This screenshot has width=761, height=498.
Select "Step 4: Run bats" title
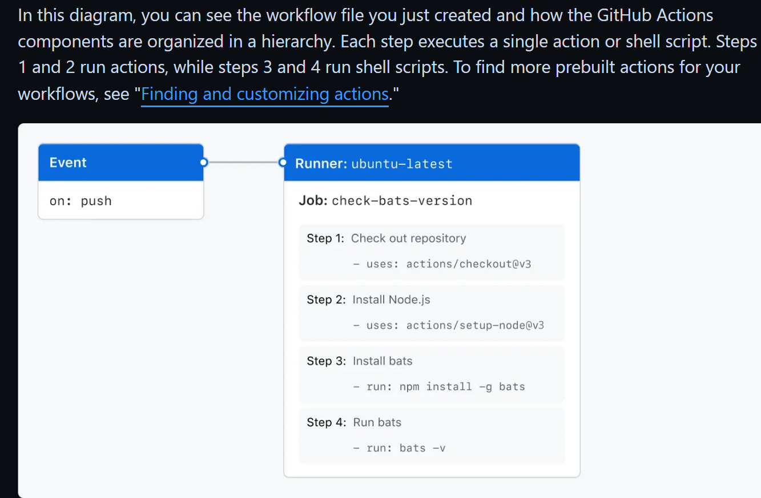click(354, 423)
